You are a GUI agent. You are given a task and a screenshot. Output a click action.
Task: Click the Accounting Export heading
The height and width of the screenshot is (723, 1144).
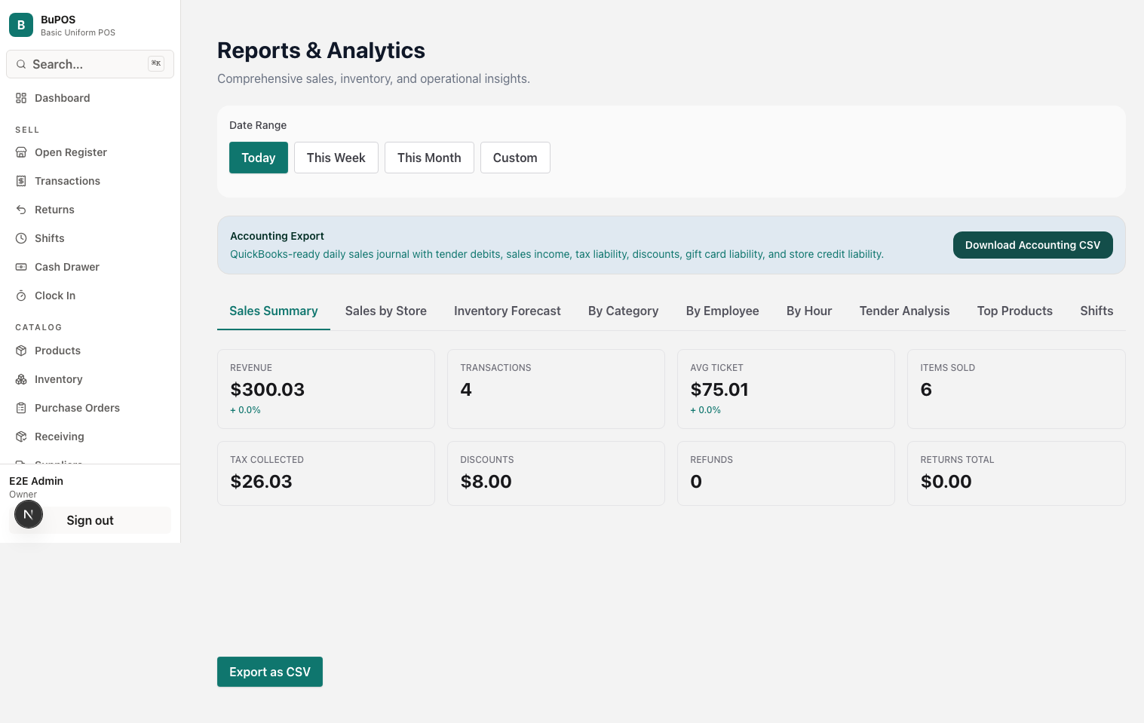point(277,236)
